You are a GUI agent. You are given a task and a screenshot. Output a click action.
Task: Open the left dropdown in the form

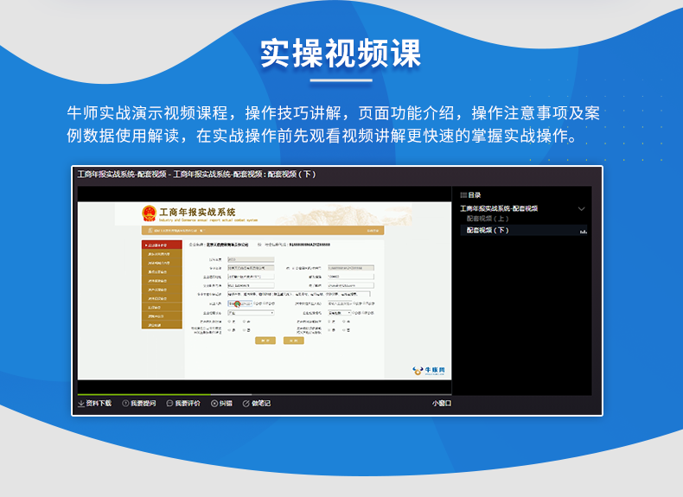(251, 313)
